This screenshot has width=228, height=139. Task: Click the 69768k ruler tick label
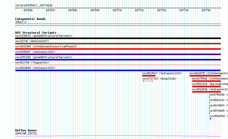coord(73,10)
